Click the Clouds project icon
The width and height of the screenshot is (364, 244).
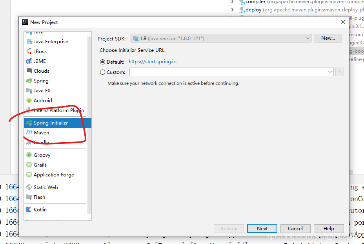pyautogui.click(x=29, y=71)
